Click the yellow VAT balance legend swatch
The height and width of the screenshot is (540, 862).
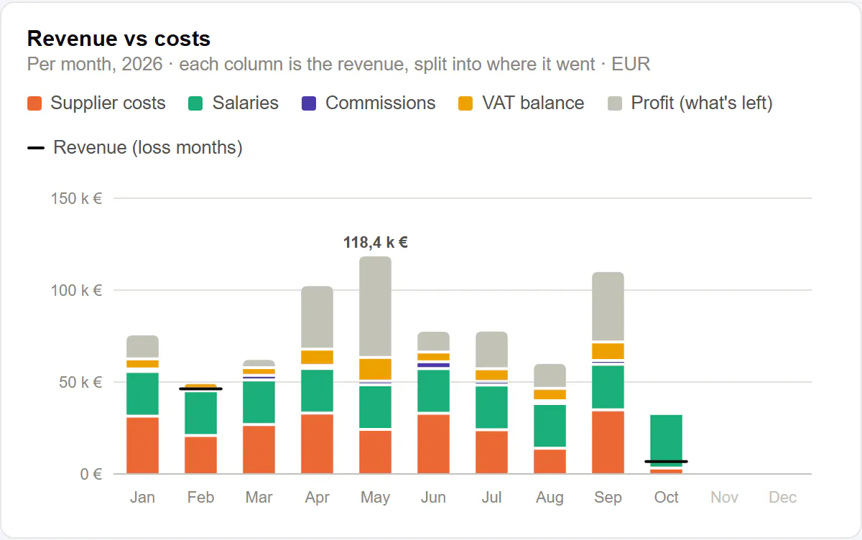pyautogui.click(x=465, y=103)
